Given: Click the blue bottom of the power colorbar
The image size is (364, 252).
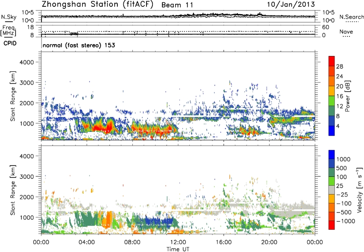Looking at the screenshot, I should [x=332, y=131].
